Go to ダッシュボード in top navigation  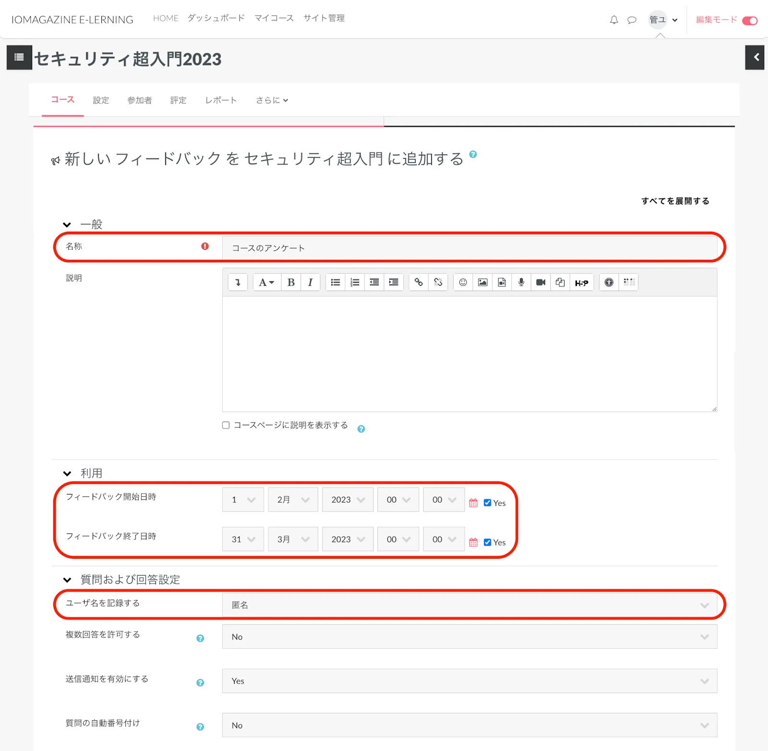click(216, 18)
